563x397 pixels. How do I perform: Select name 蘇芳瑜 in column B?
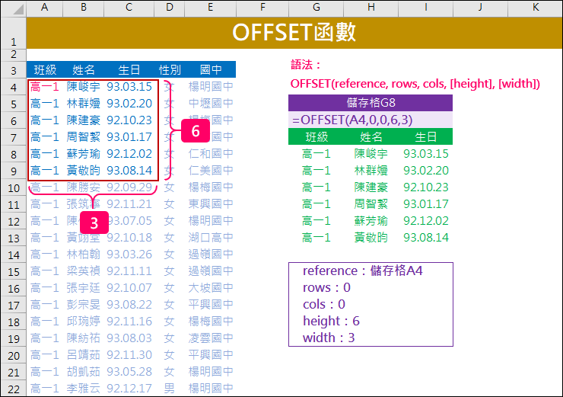click(x=83, y=154)
